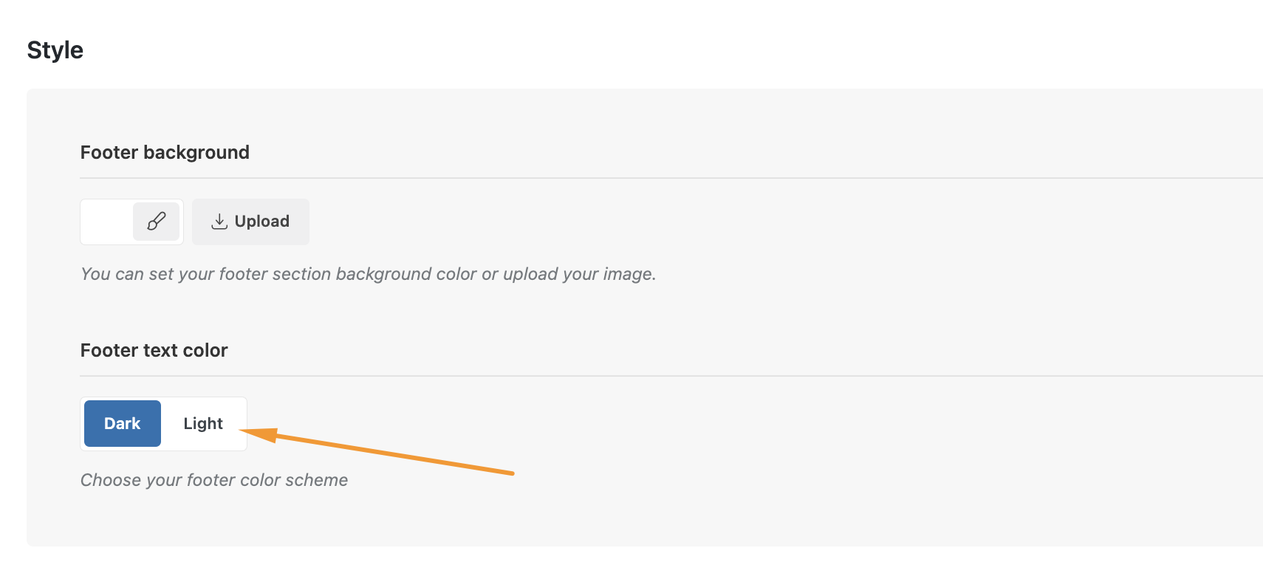
Task: Click the 'Choose your footer color scheme' hint
Action: click(214, 480)
